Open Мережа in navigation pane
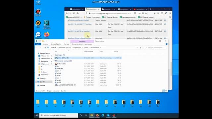 pos(42,85)
